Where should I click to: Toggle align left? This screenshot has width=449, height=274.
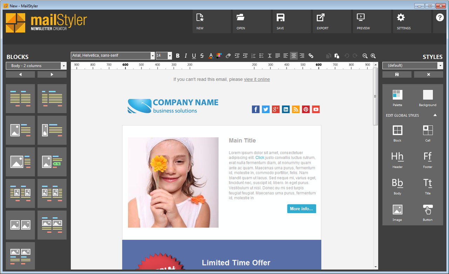pos(286,56)
